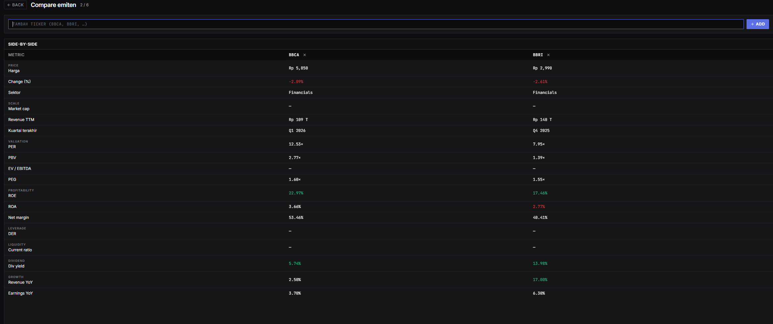
Task: Click the SIDE-BY-SIDE section heading
Action: tap(23, 44)
